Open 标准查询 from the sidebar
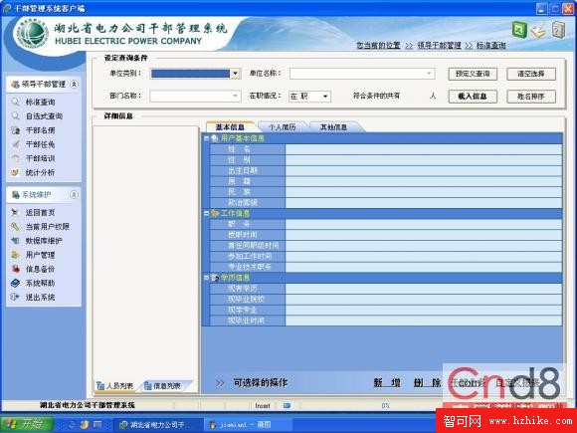This screenshot has height=433, width=577. [40, 102]
